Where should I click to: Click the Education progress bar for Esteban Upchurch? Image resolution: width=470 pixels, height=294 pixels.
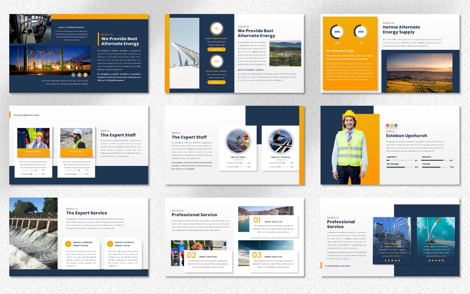tap(435, 160)
